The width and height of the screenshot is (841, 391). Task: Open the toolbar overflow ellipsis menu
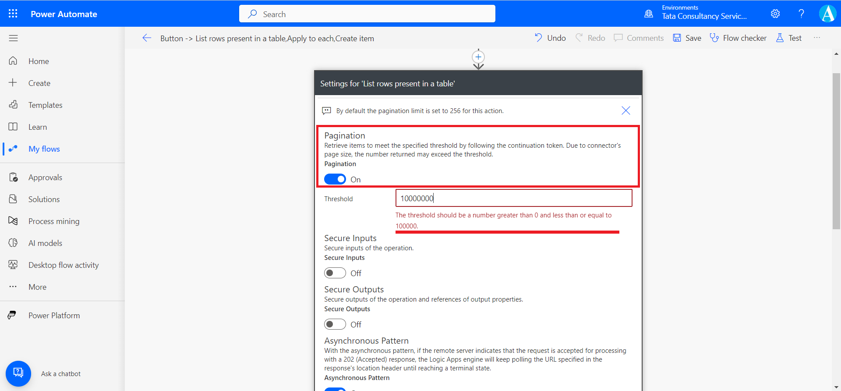(x=817, y=38)
